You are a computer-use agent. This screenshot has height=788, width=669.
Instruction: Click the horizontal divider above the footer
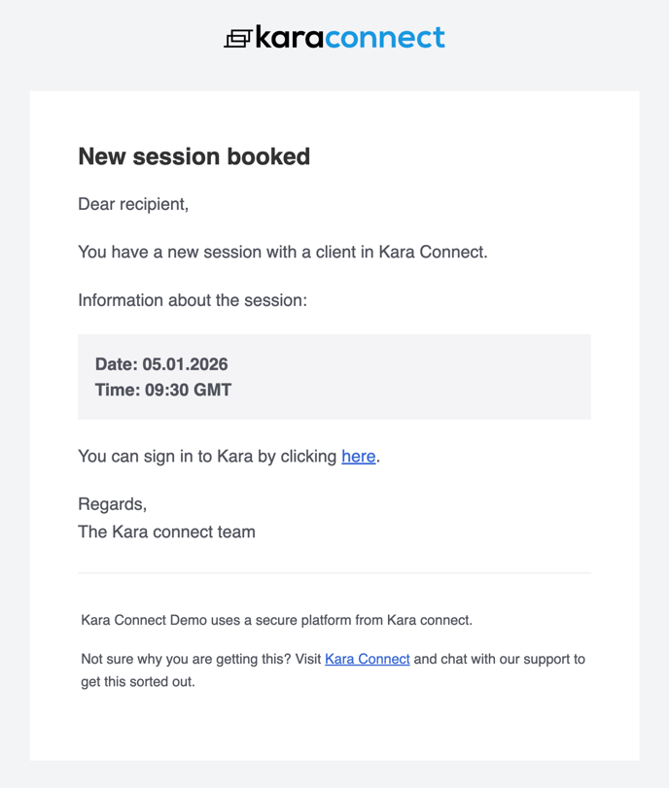point(334,573)
